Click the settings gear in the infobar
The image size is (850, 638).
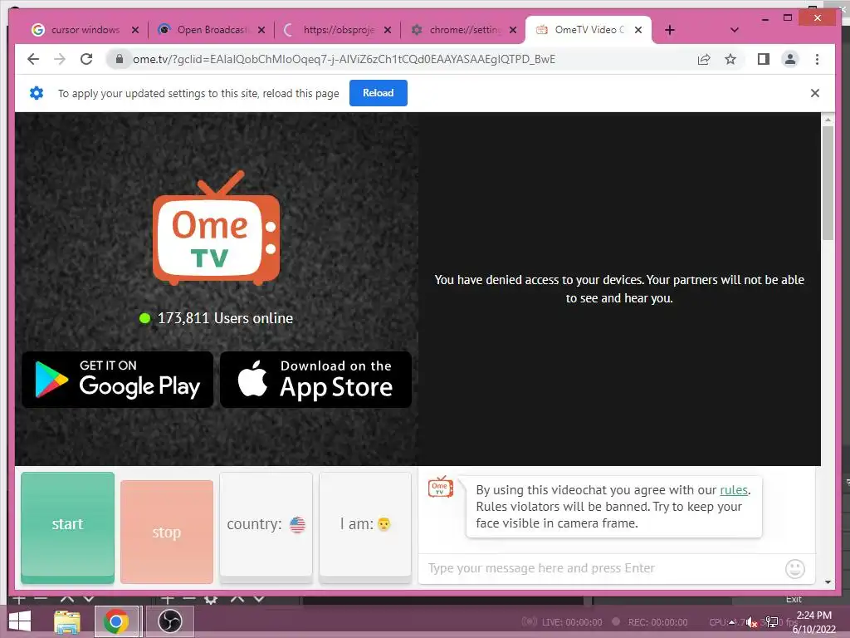pyautogui.click(x=37, y=93)
